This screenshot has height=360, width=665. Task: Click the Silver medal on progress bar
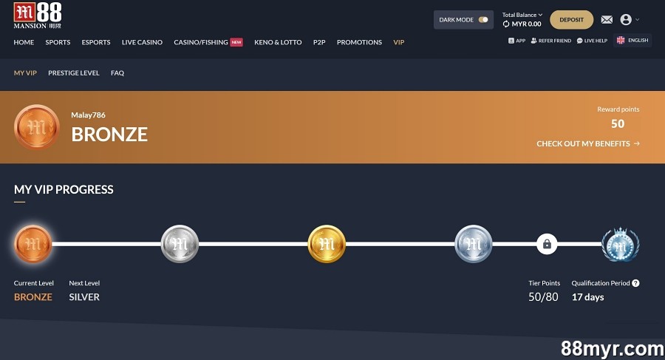180,244
